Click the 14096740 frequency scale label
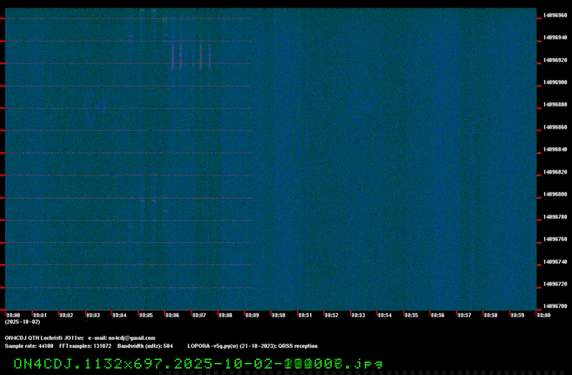The width and height of the screenshot is (572, 375). click(555, 261)
